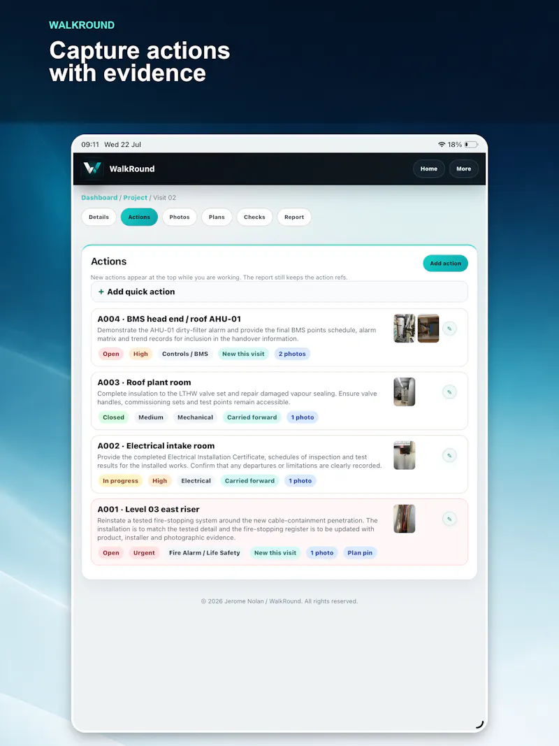Viewport: 559px width, 746px height.
Task: Click the Open status tag on A004
Action: pyautogui.click(x=111, y=354)
